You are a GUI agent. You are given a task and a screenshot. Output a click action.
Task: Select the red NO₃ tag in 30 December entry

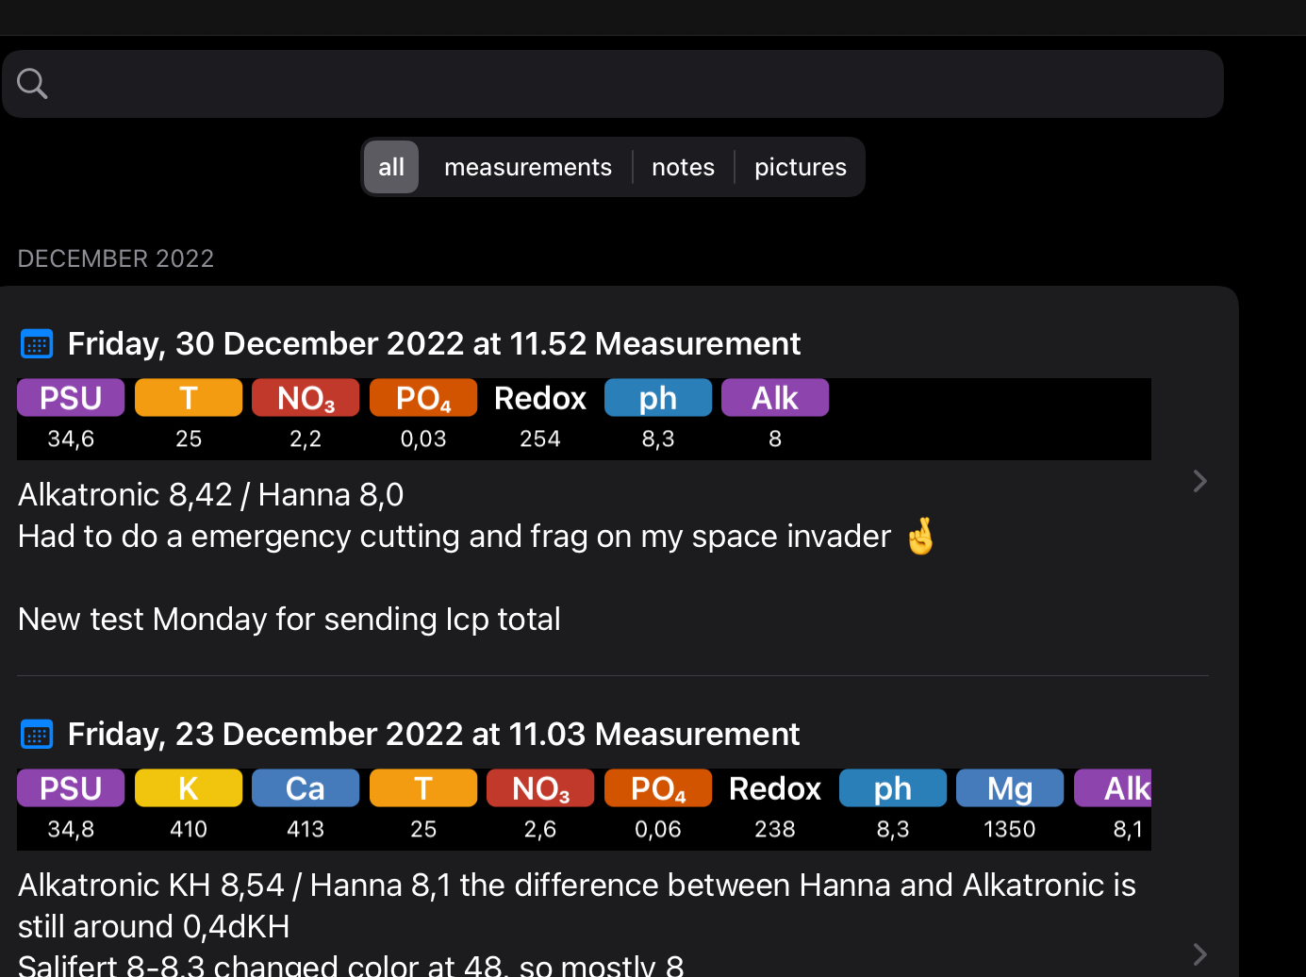[306, 398]
